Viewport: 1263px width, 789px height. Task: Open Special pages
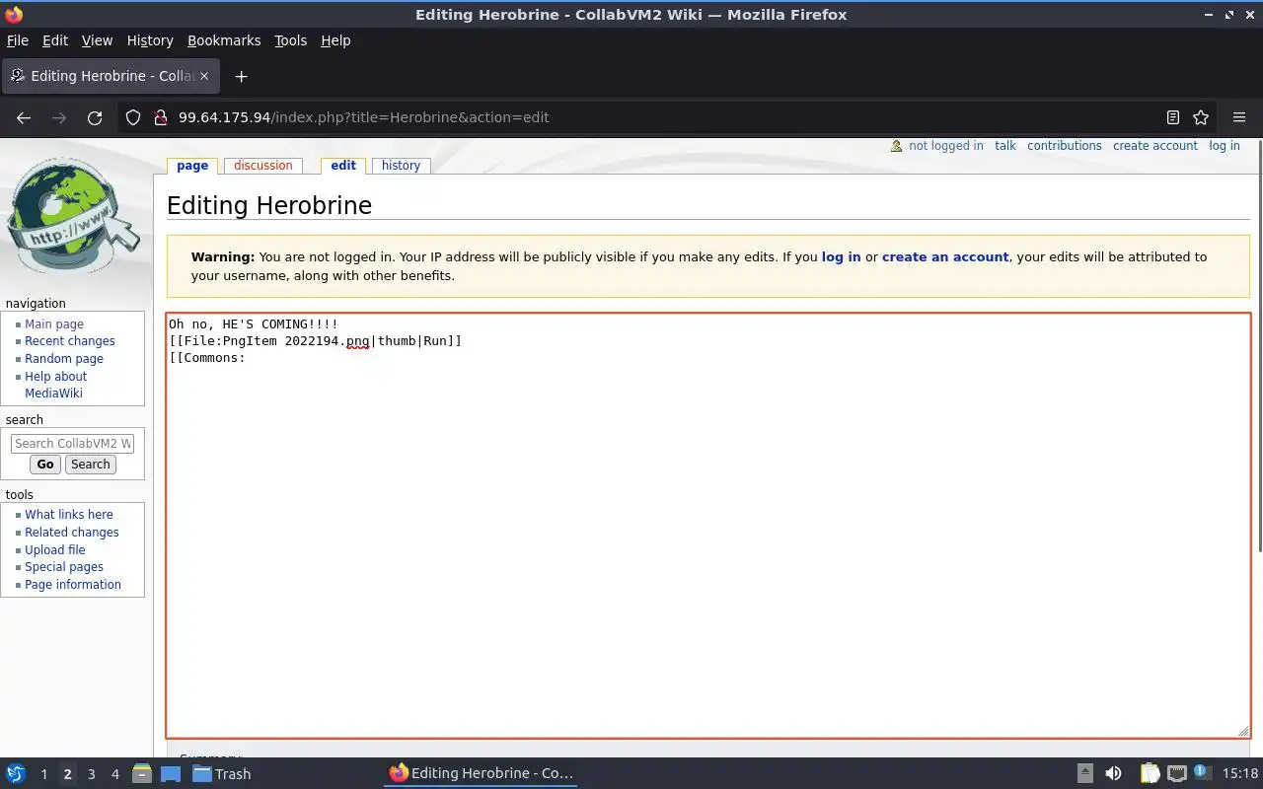click(x=64, y=567)
